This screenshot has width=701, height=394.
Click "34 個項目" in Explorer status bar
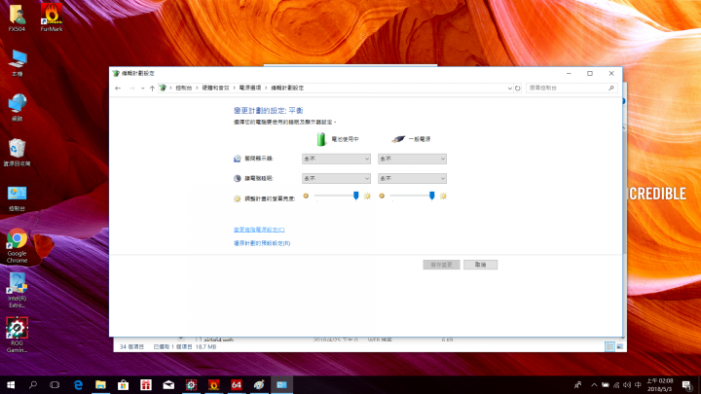(131, 346)
